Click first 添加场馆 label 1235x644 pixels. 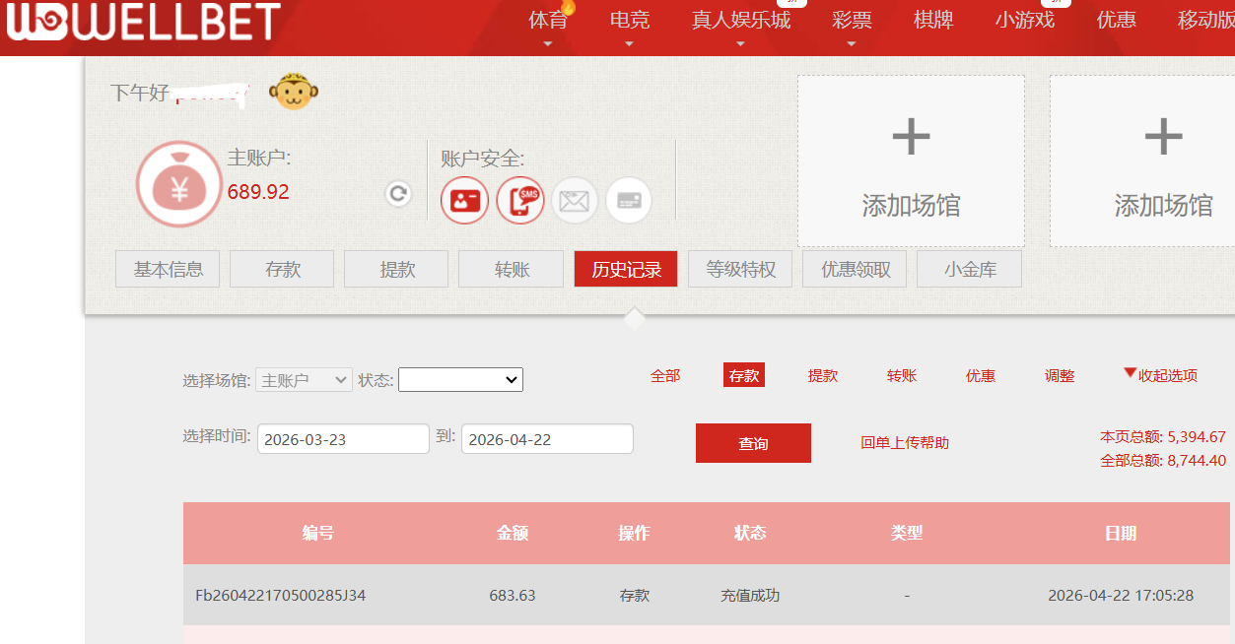[911, 206]
